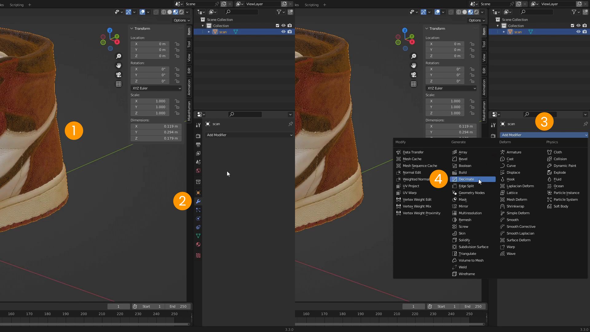
Task: Toggle the scan object's render visibility camera
Action: (x=290, y=32)
